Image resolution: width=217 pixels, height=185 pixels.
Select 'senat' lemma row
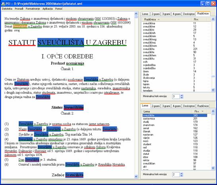tap(175, 128)
